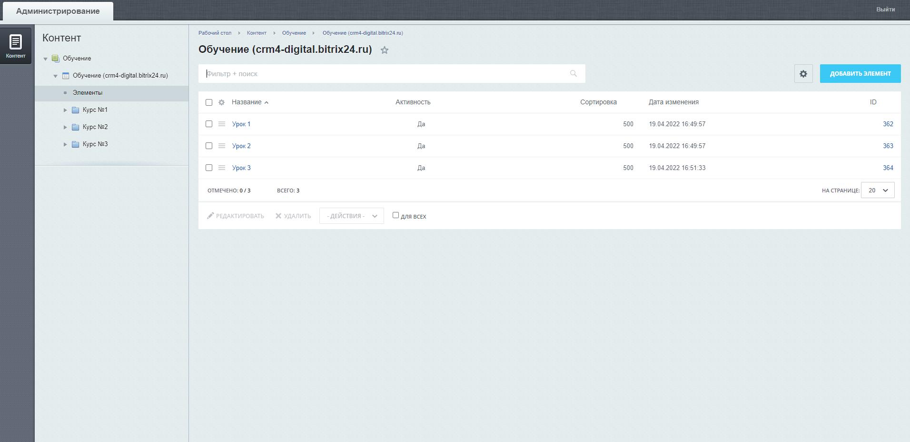Tick the checkbox for Урок 2

point(209,146)
